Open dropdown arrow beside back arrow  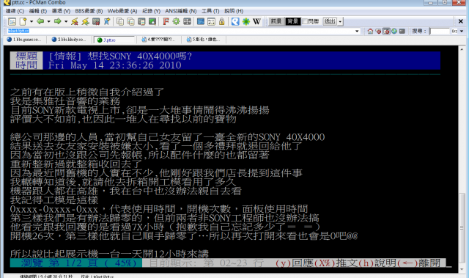49,21
